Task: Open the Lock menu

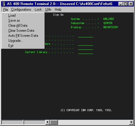Action: coord(38,9)
